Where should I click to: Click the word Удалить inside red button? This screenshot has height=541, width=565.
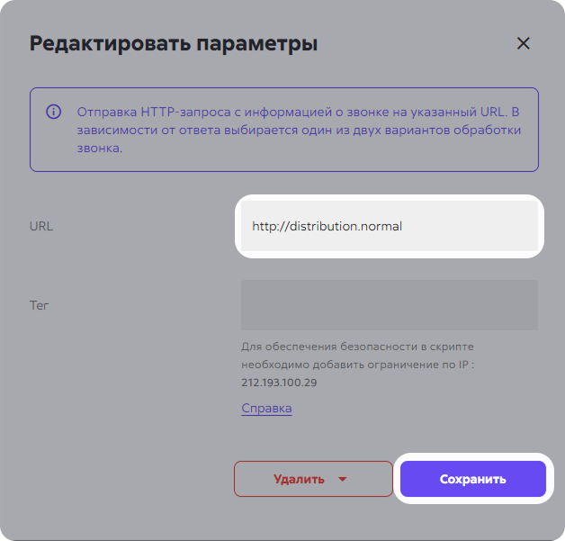[x=299, y=479]
